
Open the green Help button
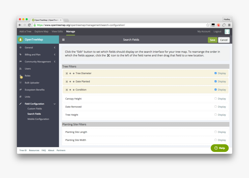[220, 148]
